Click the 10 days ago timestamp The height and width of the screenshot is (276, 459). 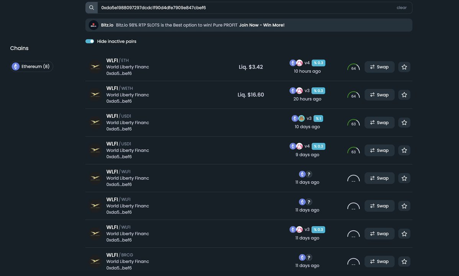point(307,127)
